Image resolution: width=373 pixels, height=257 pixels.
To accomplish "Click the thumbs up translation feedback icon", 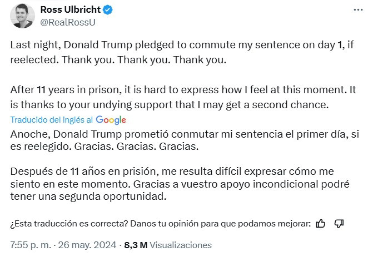I will click(320, 224).
